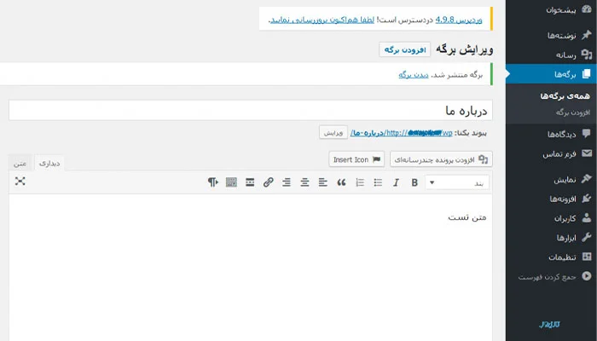Click the plugins plug icon
This screenshot has height=341, width=597.
pos(587,198)
